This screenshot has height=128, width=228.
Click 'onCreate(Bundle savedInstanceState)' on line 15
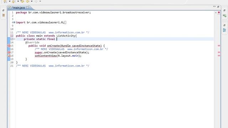click(x=74, y=46)
